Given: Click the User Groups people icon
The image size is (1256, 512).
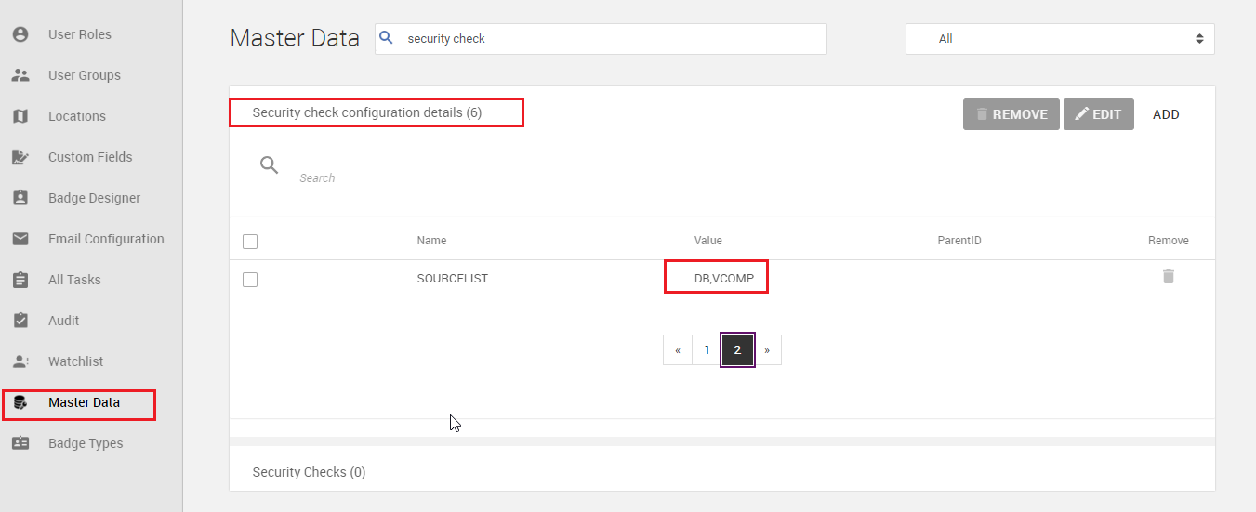Looking at the screenshot, I should (20, 75).
